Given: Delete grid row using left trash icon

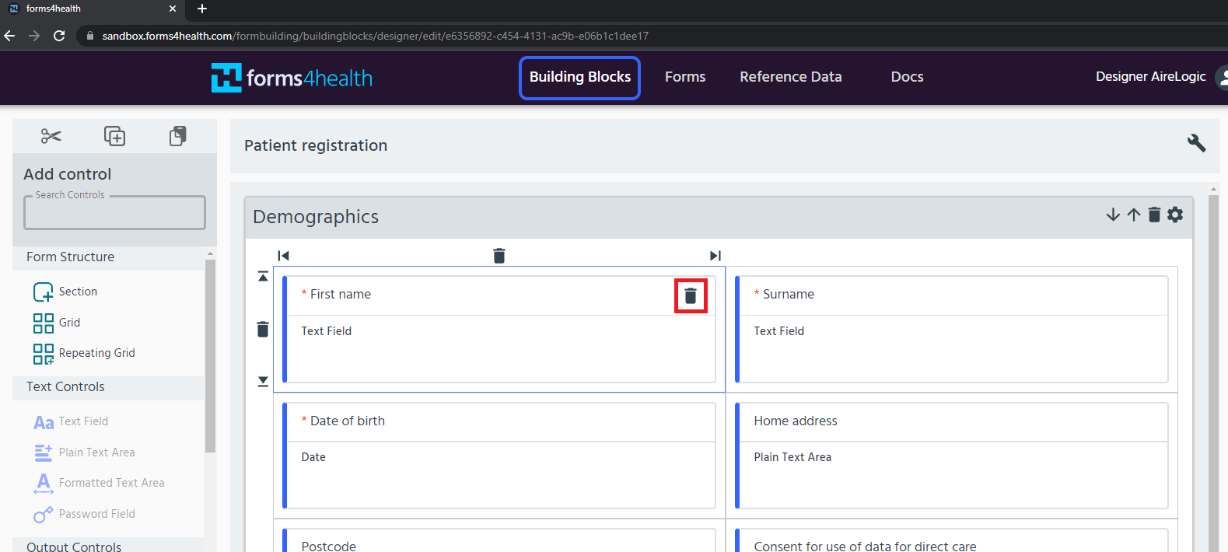Looking at the screenshot, I should point(263,330).
